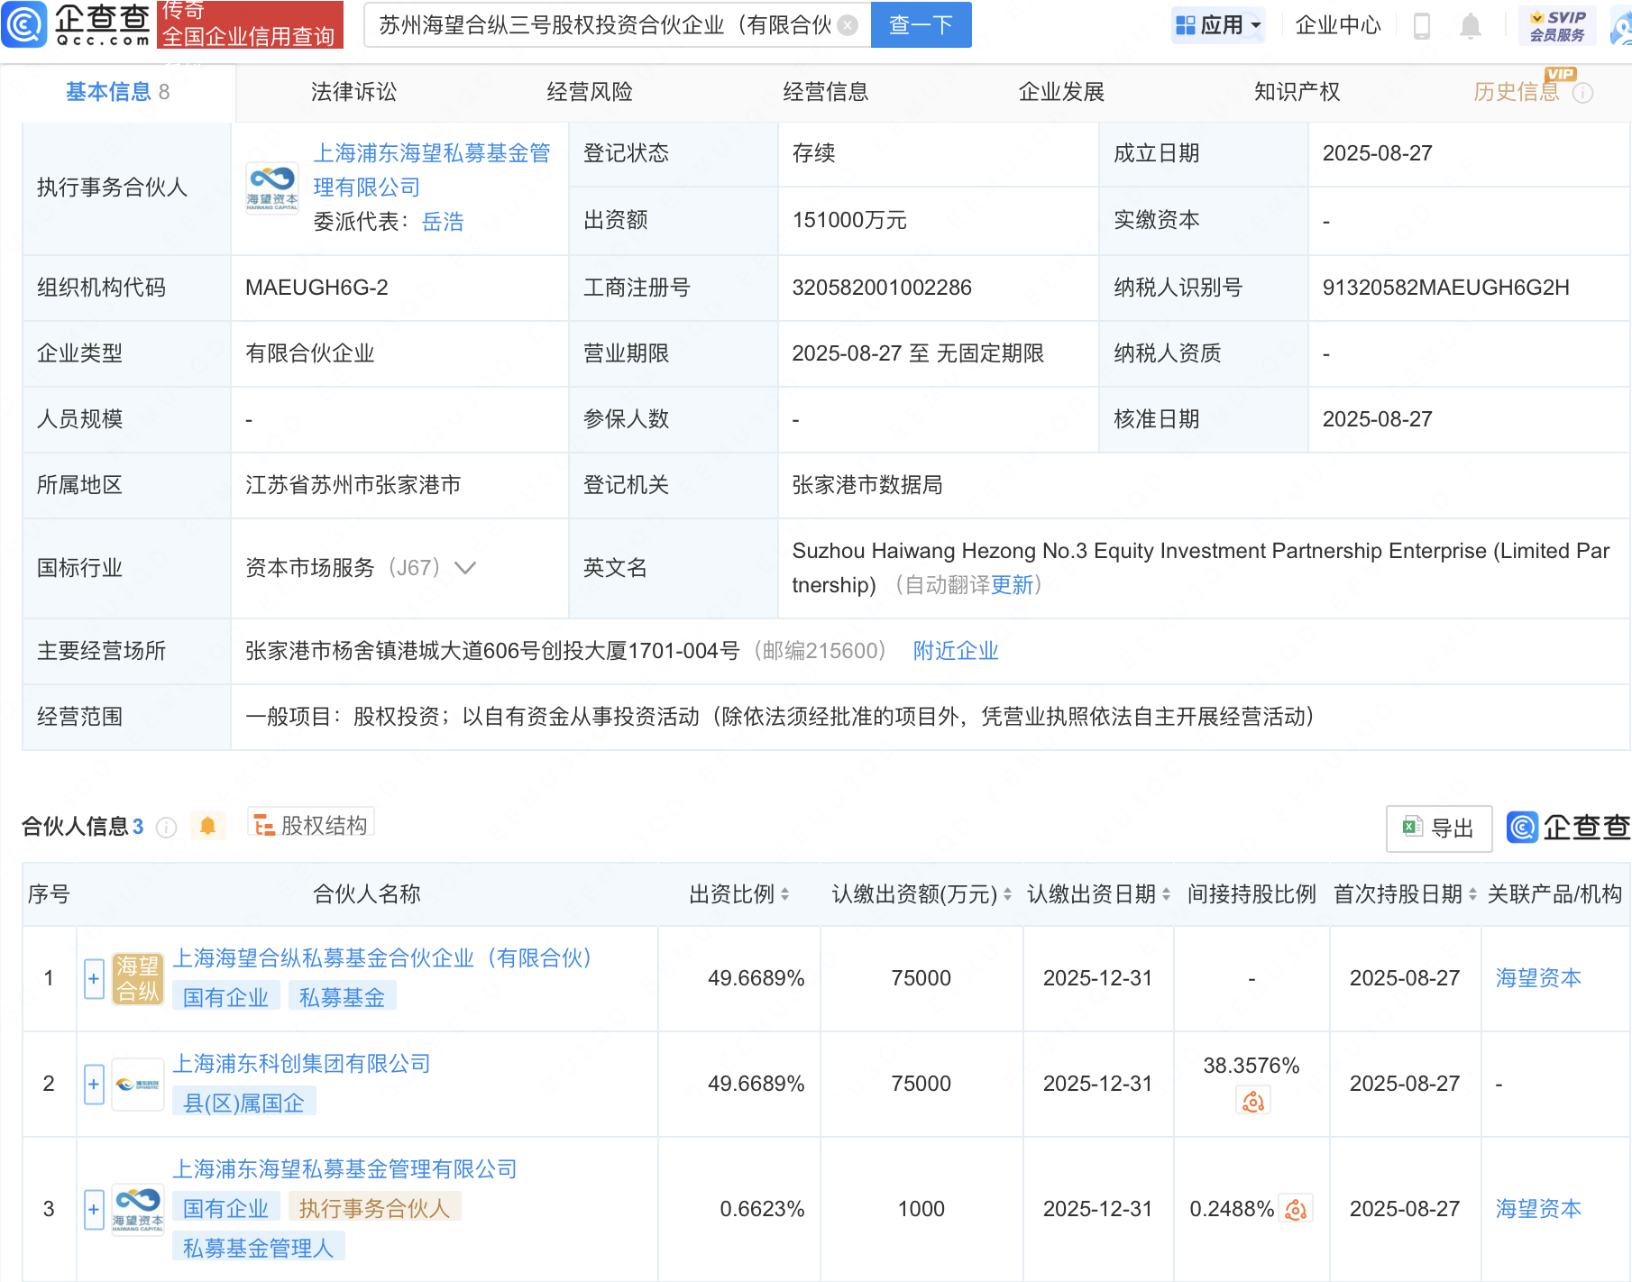Click 执行事务合伙人 tag in row 3
1632x1282 pixels.
374,1209
